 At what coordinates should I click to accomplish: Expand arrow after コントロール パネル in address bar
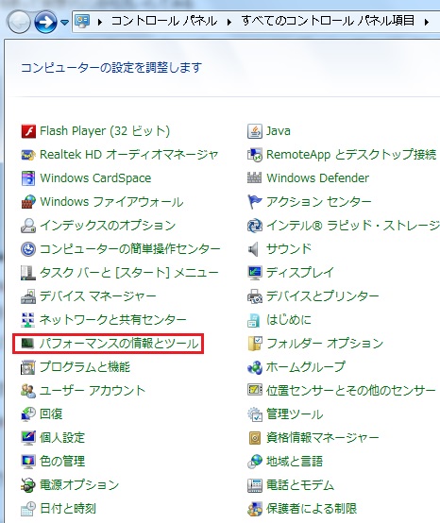[228, 22]
